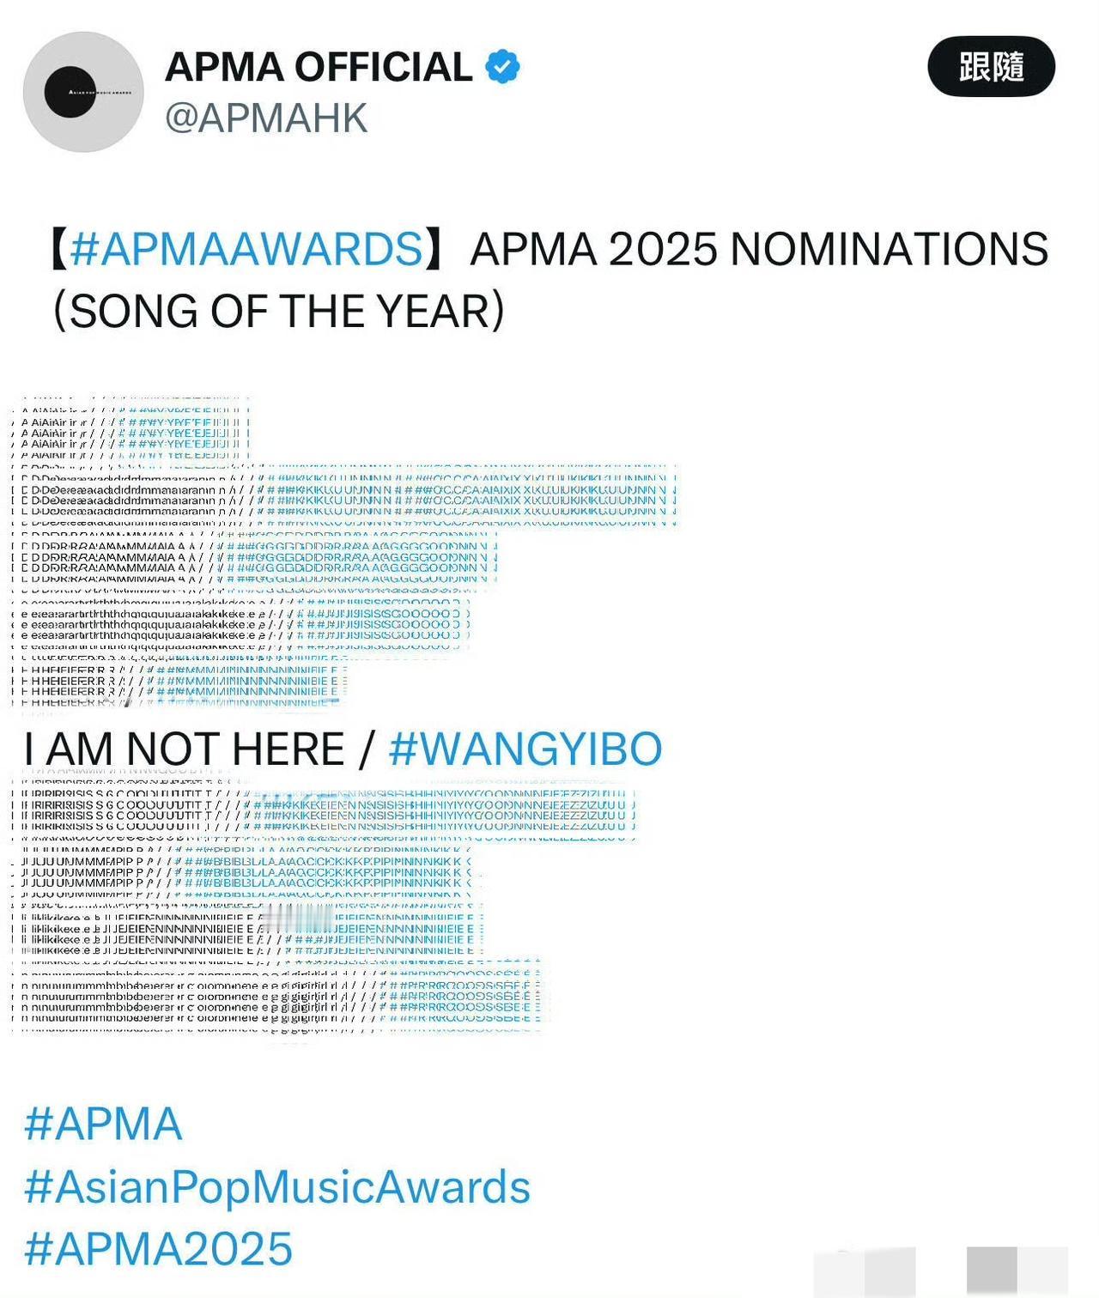The height and width of the screenshot is (1298, 1099).
Task: Open the #WANGYIBO hashtag
Action: (x=525, y=749)
